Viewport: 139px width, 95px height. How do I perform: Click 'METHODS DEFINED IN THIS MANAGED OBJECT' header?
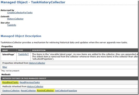click(24, 78)
